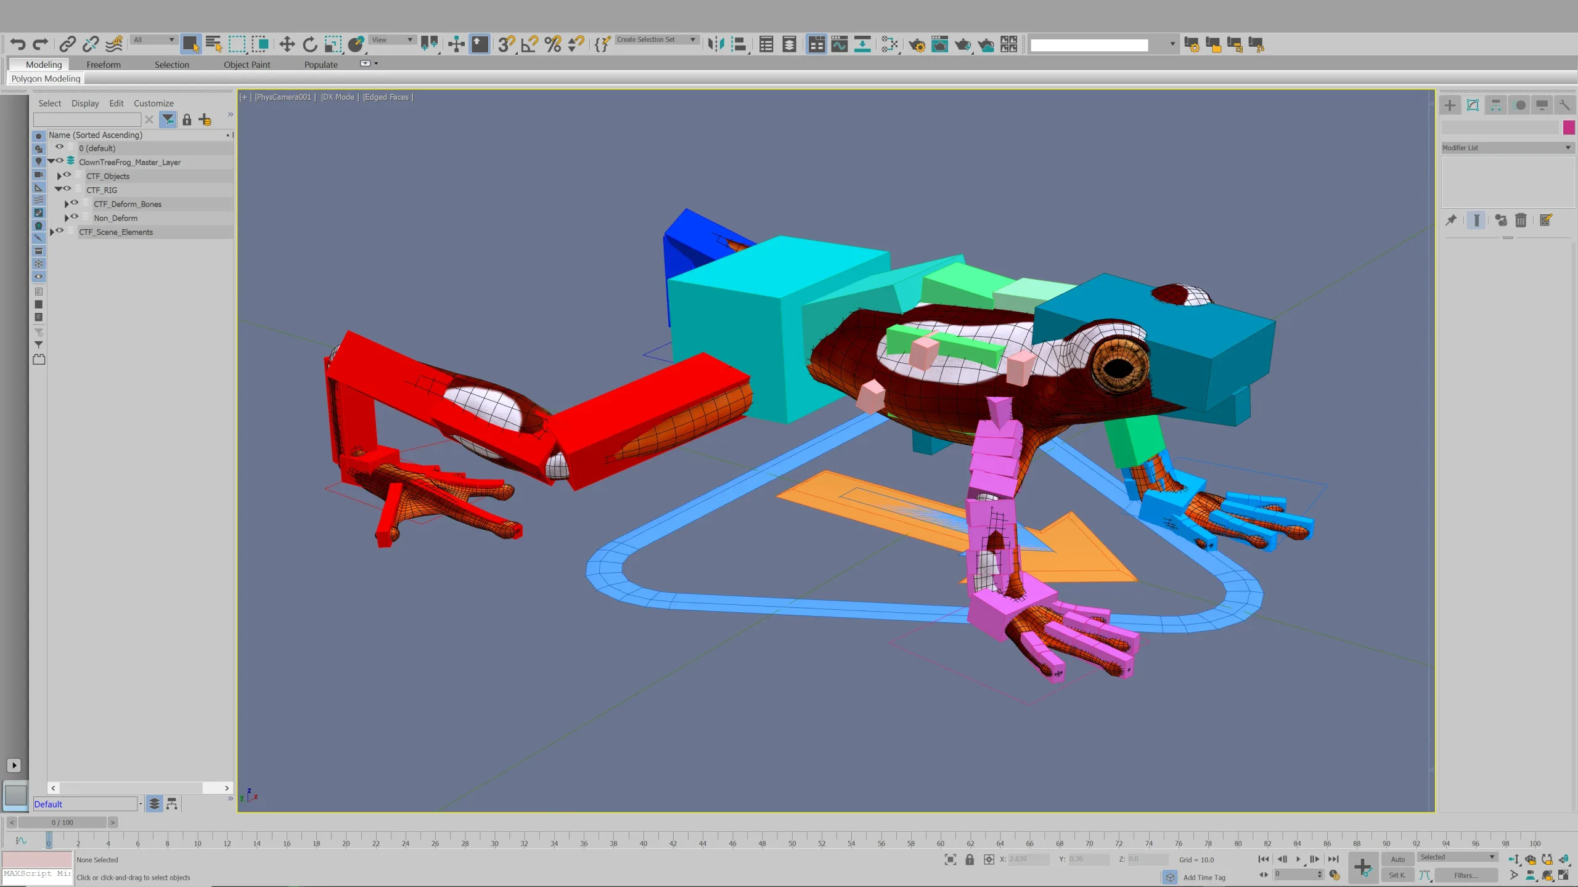Expand the CTF_Scene_Elements layer

click(x=52, y=232)
